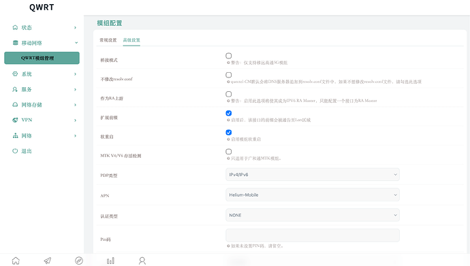Click the 退出 logout link

pyautogui.click(x=27, y=151)
